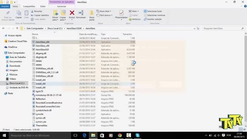Go back with the back arrow
This screenshot has width=247, height=139.
pyautogui.click(x=3, y=28)
